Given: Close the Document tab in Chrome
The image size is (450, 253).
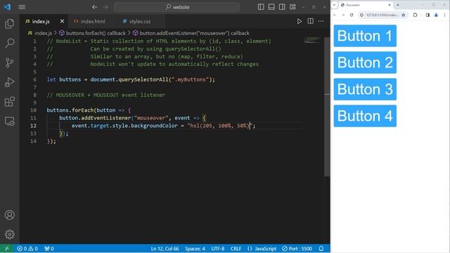Looking at the screenshot, I should [x=390, y=5].
